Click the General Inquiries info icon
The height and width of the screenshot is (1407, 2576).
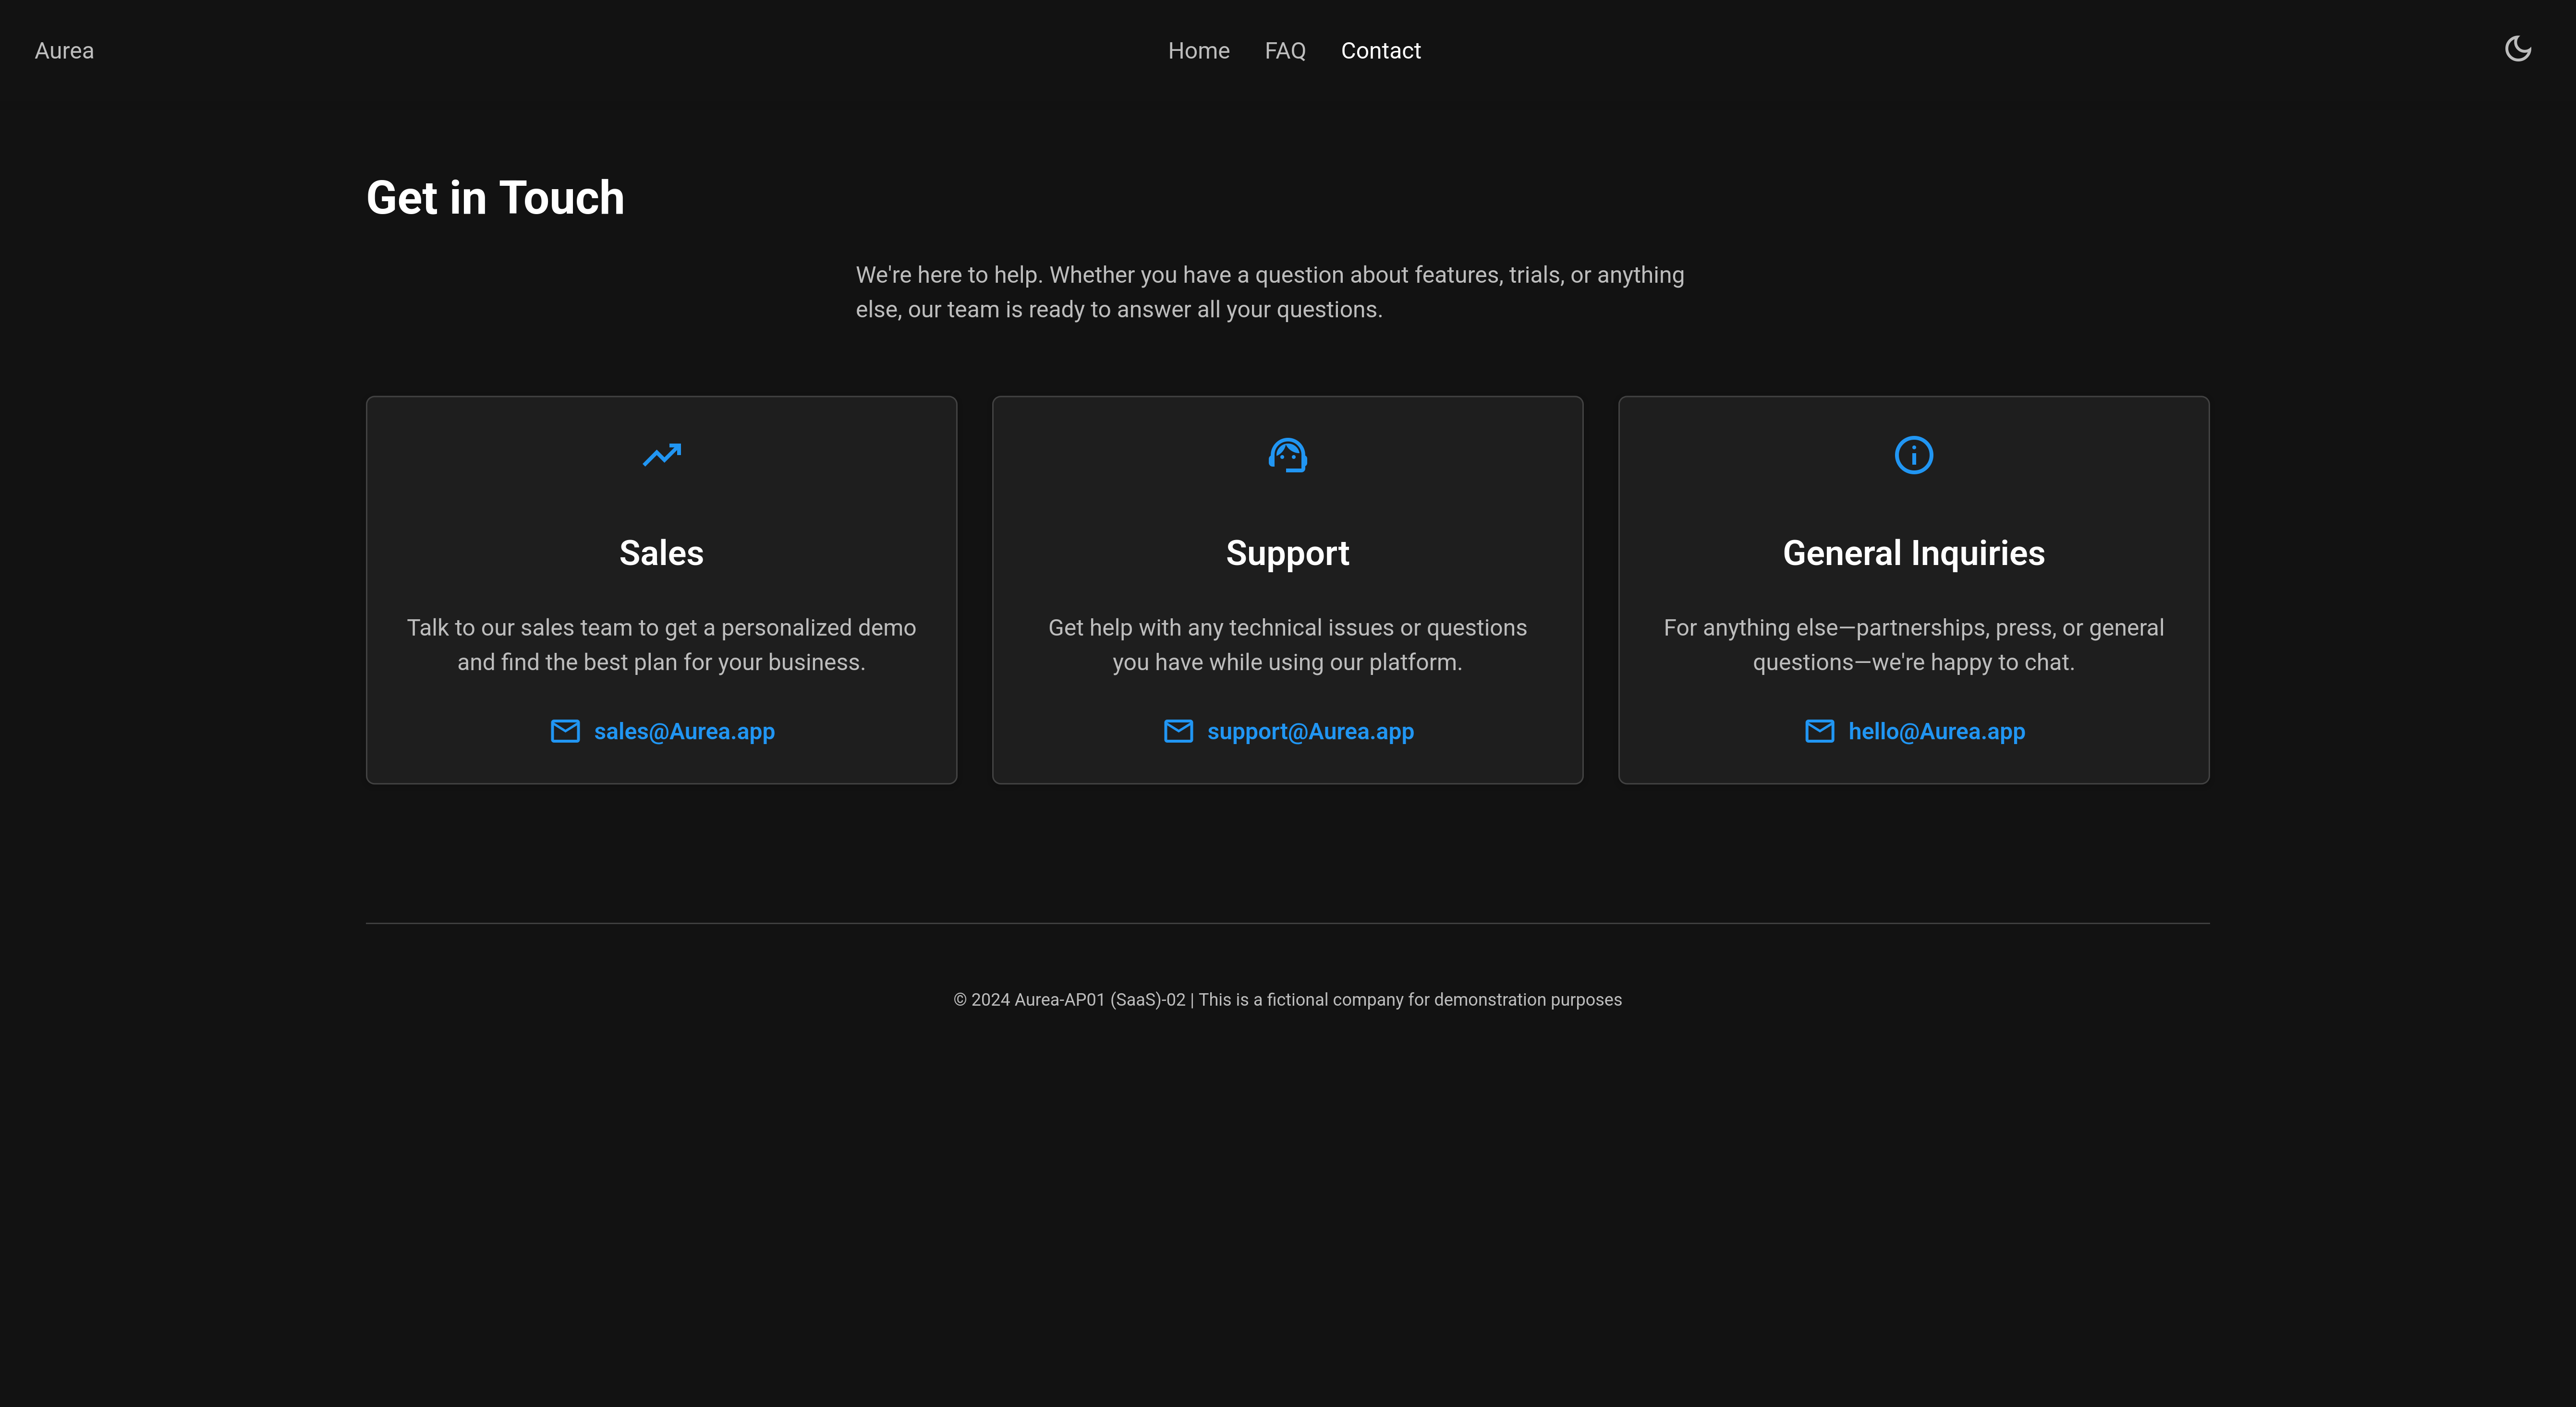[1913, 456]
